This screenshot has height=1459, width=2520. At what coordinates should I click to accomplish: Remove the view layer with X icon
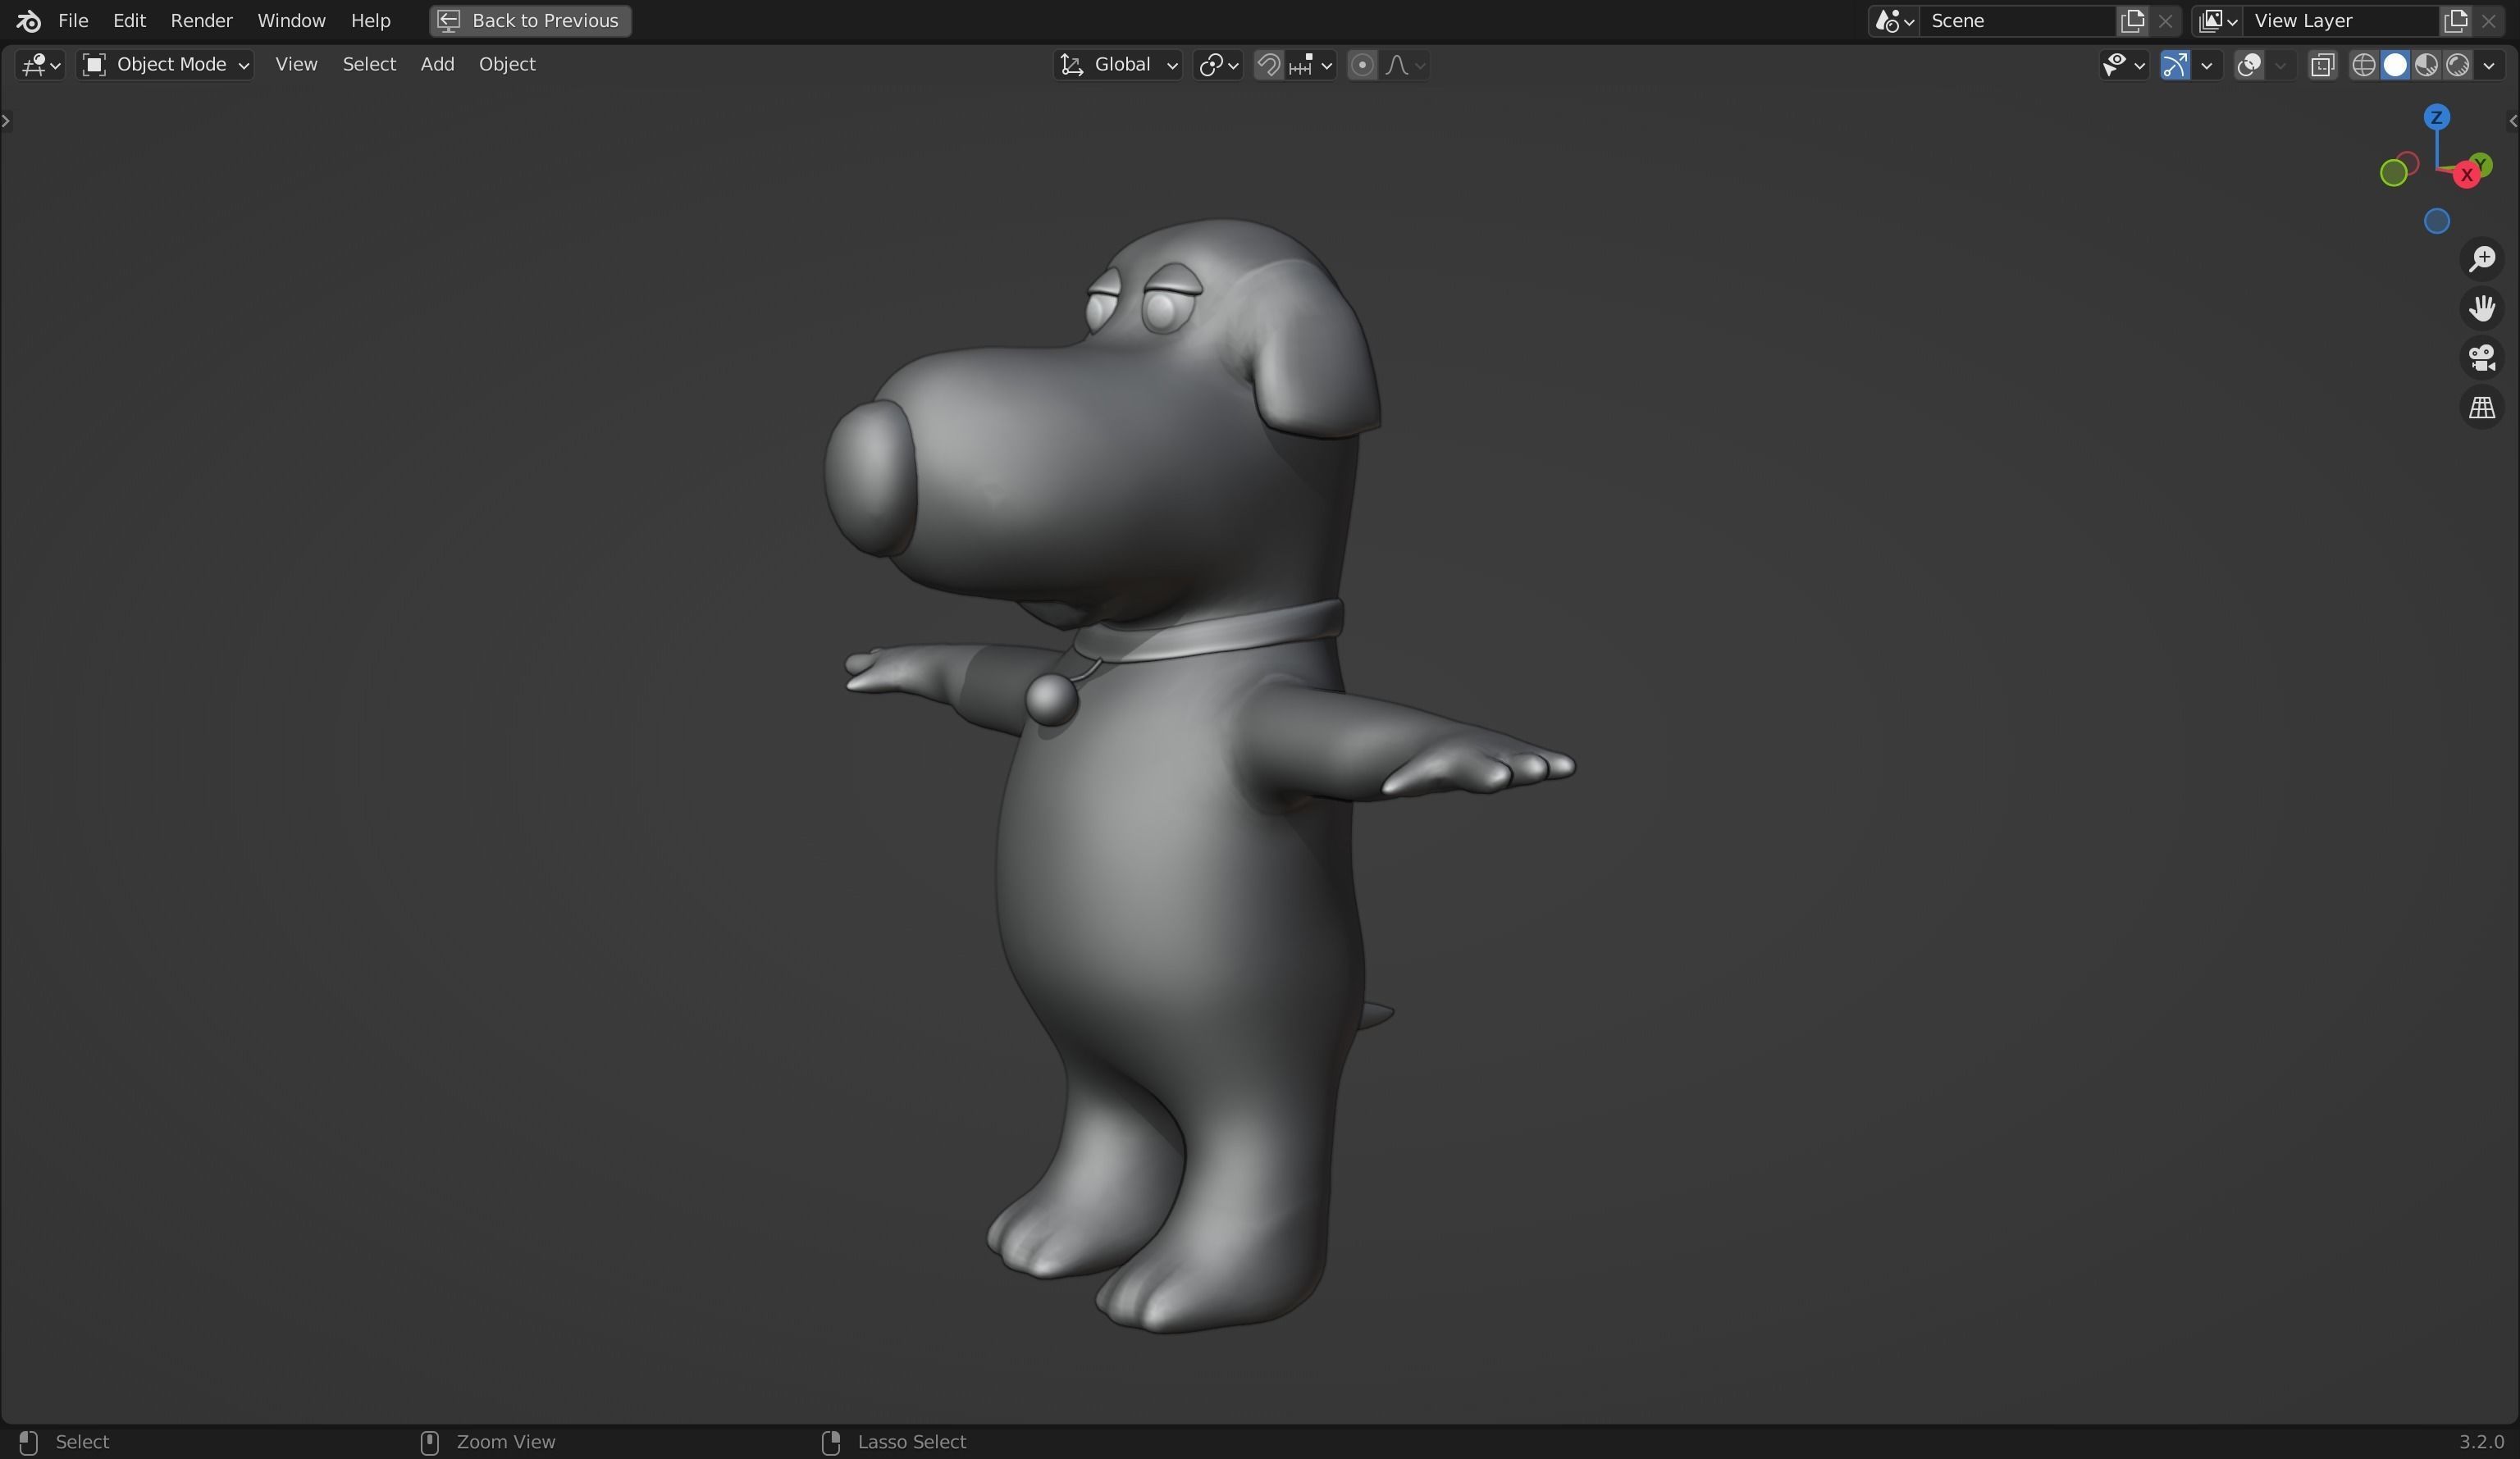click(x=2488, y=20)
